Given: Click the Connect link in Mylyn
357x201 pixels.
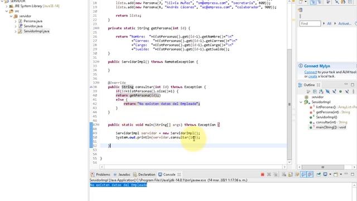Looking at the screenshot, I should [x=311, y=72].
